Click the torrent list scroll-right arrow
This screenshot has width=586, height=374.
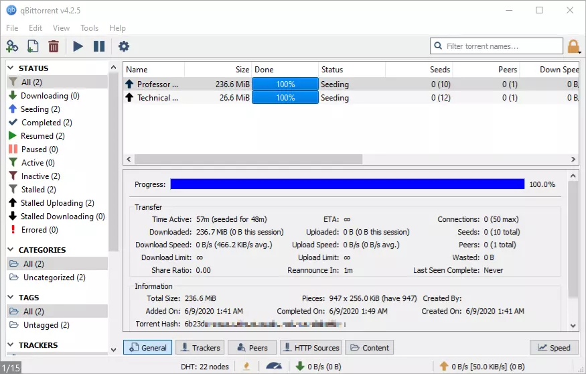[573, 160]
